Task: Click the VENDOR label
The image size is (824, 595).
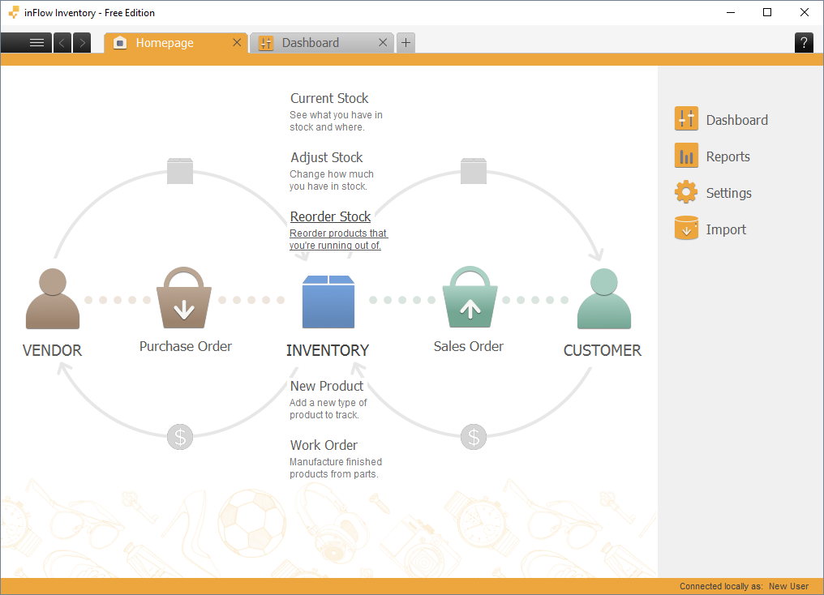Action: [52, 350]
